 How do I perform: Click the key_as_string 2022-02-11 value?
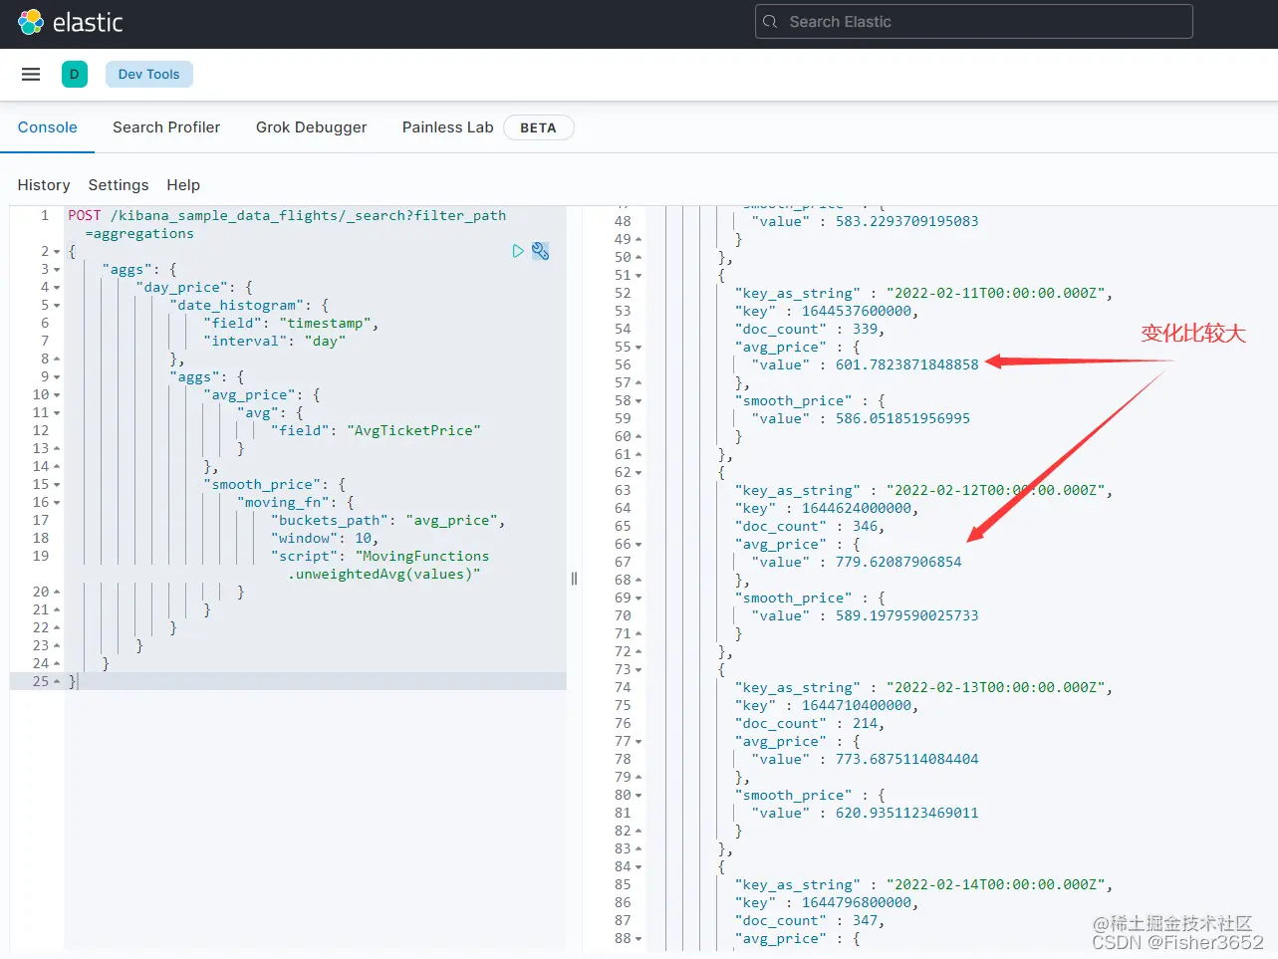coord(995,293)
